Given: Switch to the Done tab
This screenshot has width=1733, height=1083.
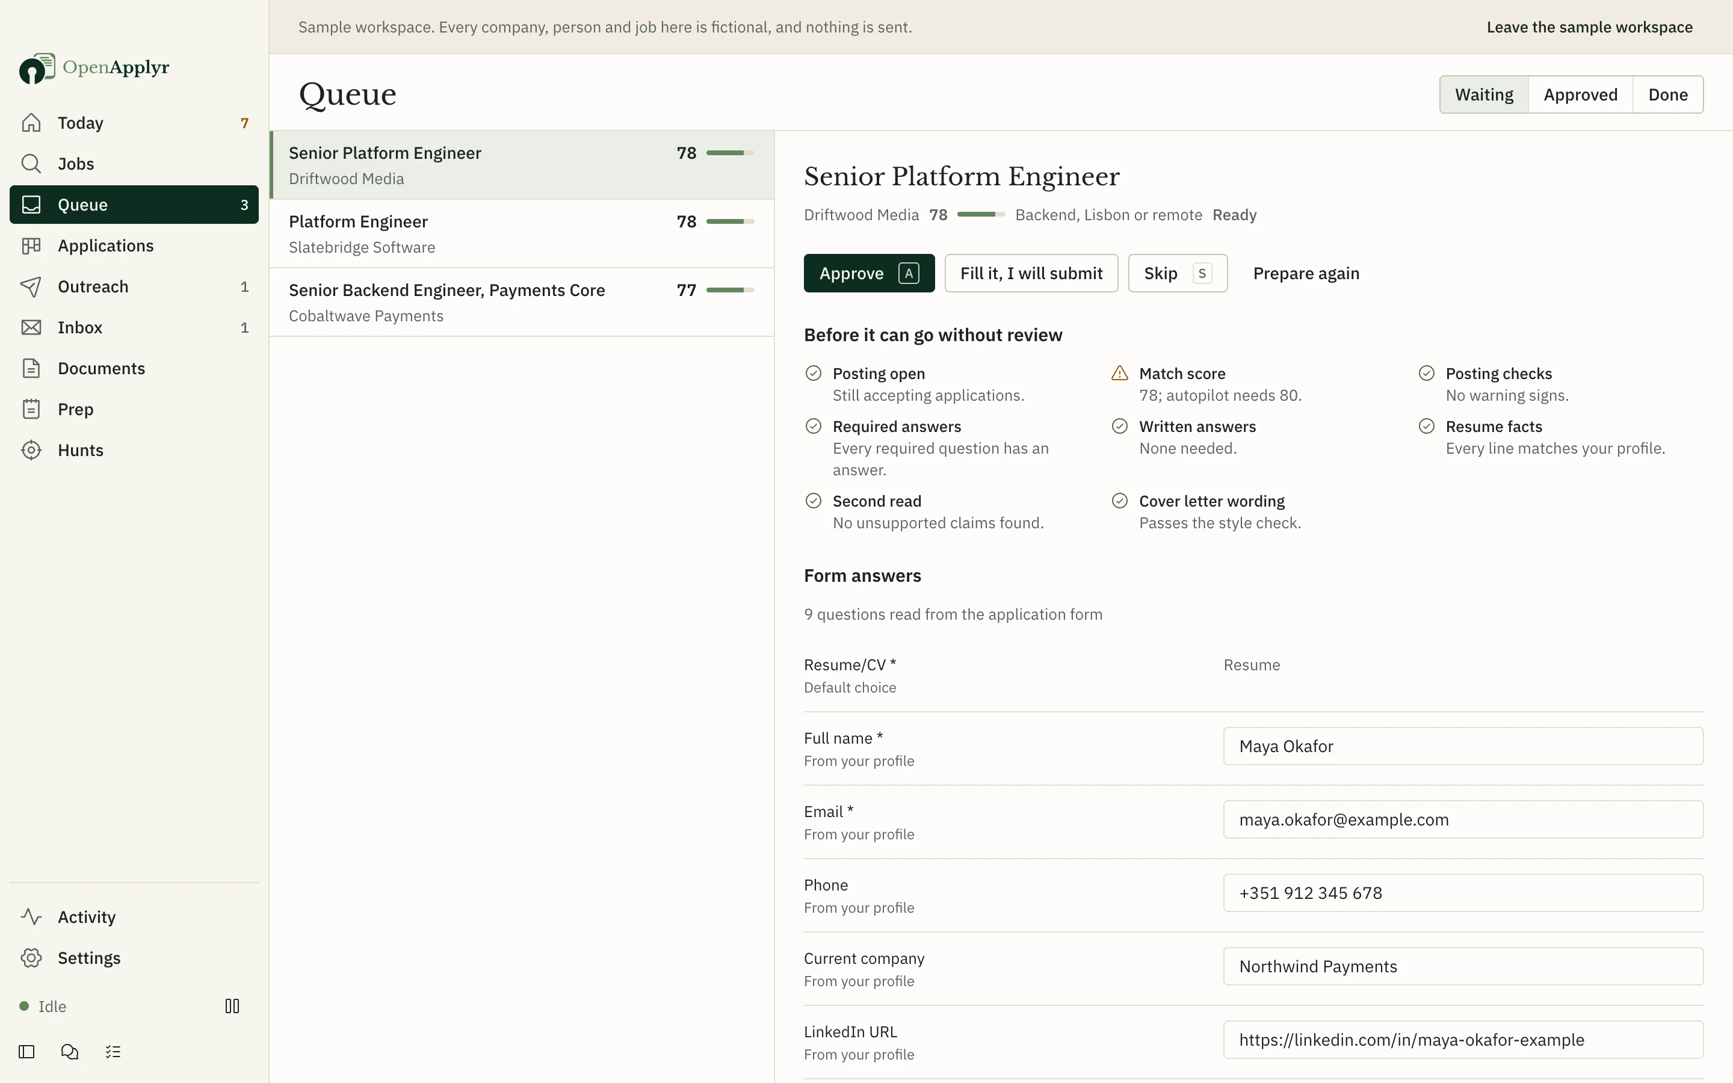Looking at the screenshot, I should (x=1668, y=94).
